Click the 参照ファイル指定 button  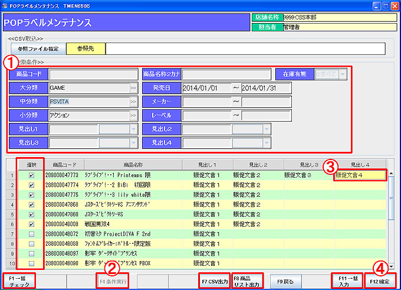38,48
